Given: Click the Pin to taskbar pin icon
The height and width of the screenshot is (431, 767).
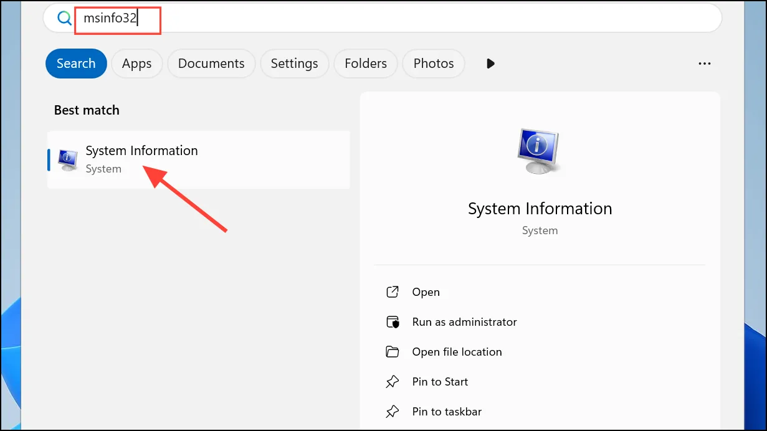Looking at the screenshot, I should tap(392, 412).
